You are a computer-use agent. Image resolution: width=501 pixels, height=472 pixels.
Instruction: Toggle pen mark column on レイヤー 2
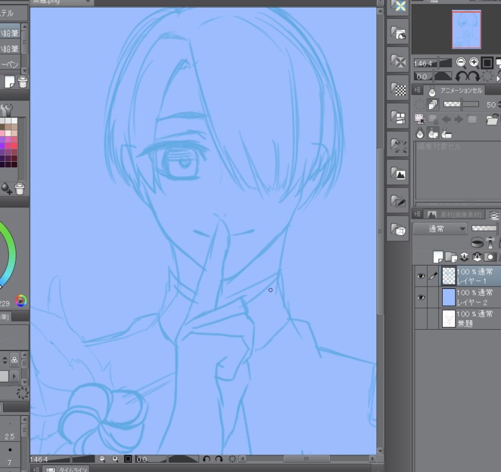click(x=433, y=297)
